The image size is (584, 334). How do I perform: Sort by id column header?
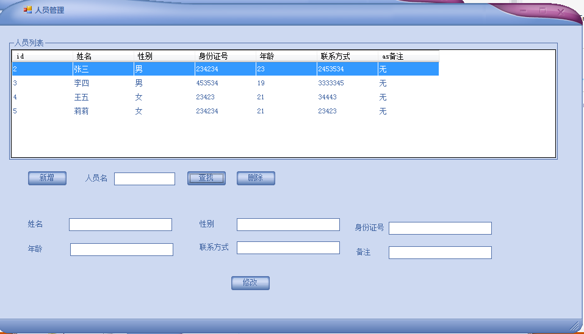(43, 56)
